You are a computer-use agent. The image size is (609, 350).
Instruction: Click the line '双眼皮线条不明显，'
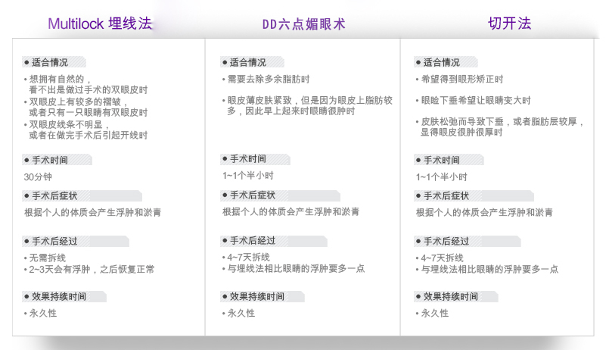pyautogui.click(x=70, y=124)
